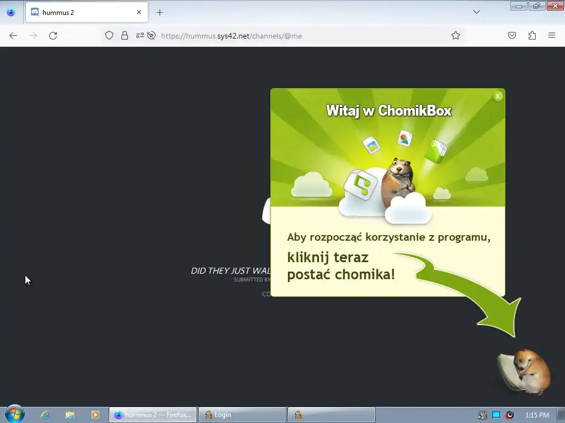Click the red-and-black round tray icon
Image resolution: width=565 pixels, height=423 pixels.
(509, 415)
